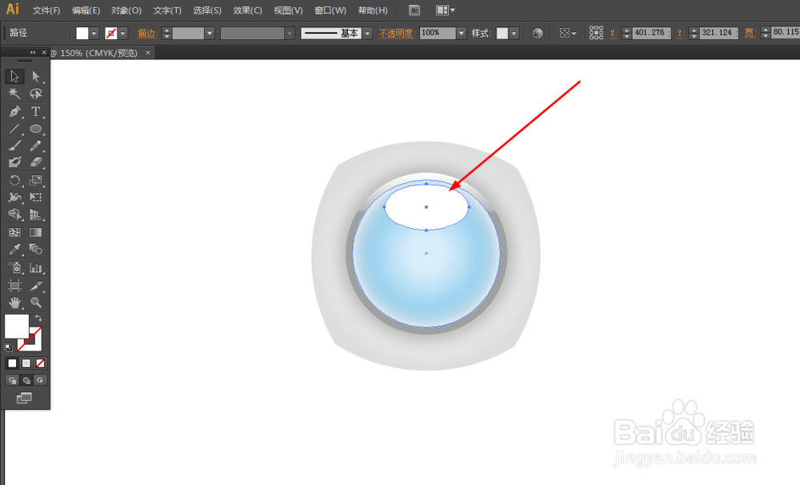Open the stroke color dropdown in control bar

pyautogui.click(x=122, y=34)
